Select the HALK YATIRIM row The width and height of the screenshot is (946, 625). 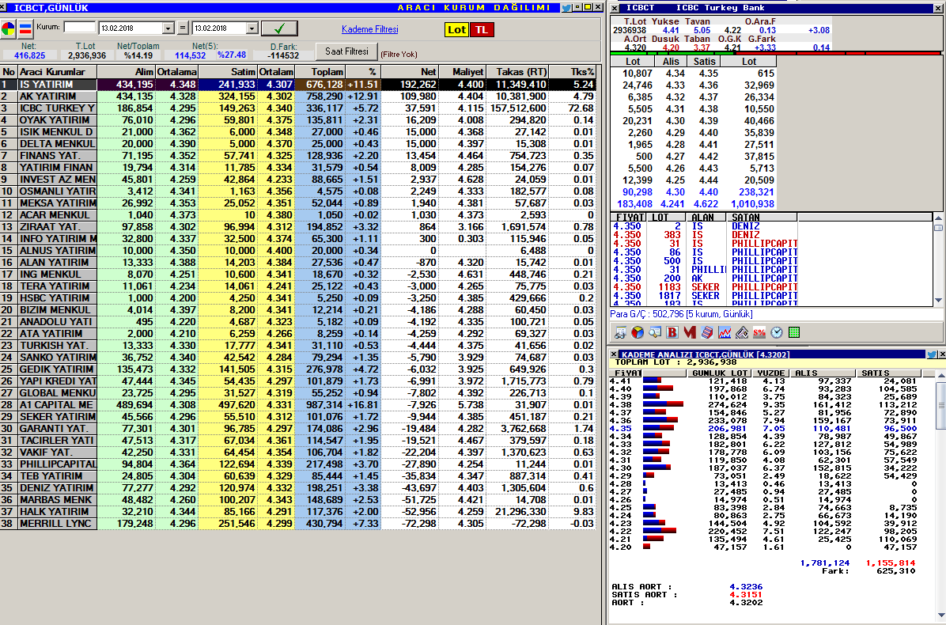298,512
